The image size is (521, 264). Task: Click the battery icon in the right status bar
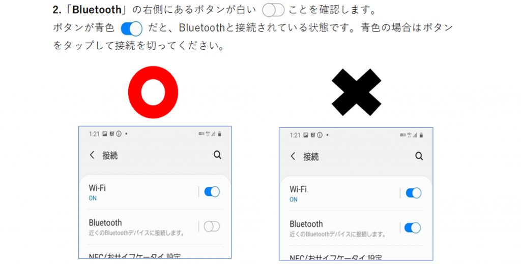pos(421,136)
